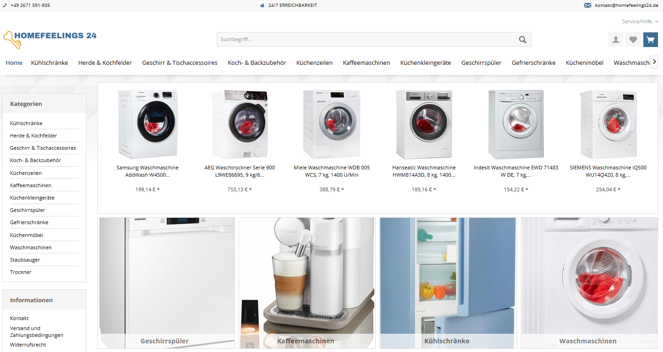Open the Indesit EWD 71483 washing machine image
Viewport: 663px width, 352px height.
[x=516, y=124]
